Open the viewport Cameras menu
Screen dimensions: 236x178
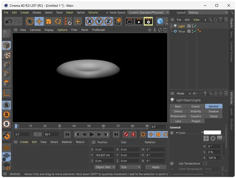pyautogui.click(x=35, y=30)
